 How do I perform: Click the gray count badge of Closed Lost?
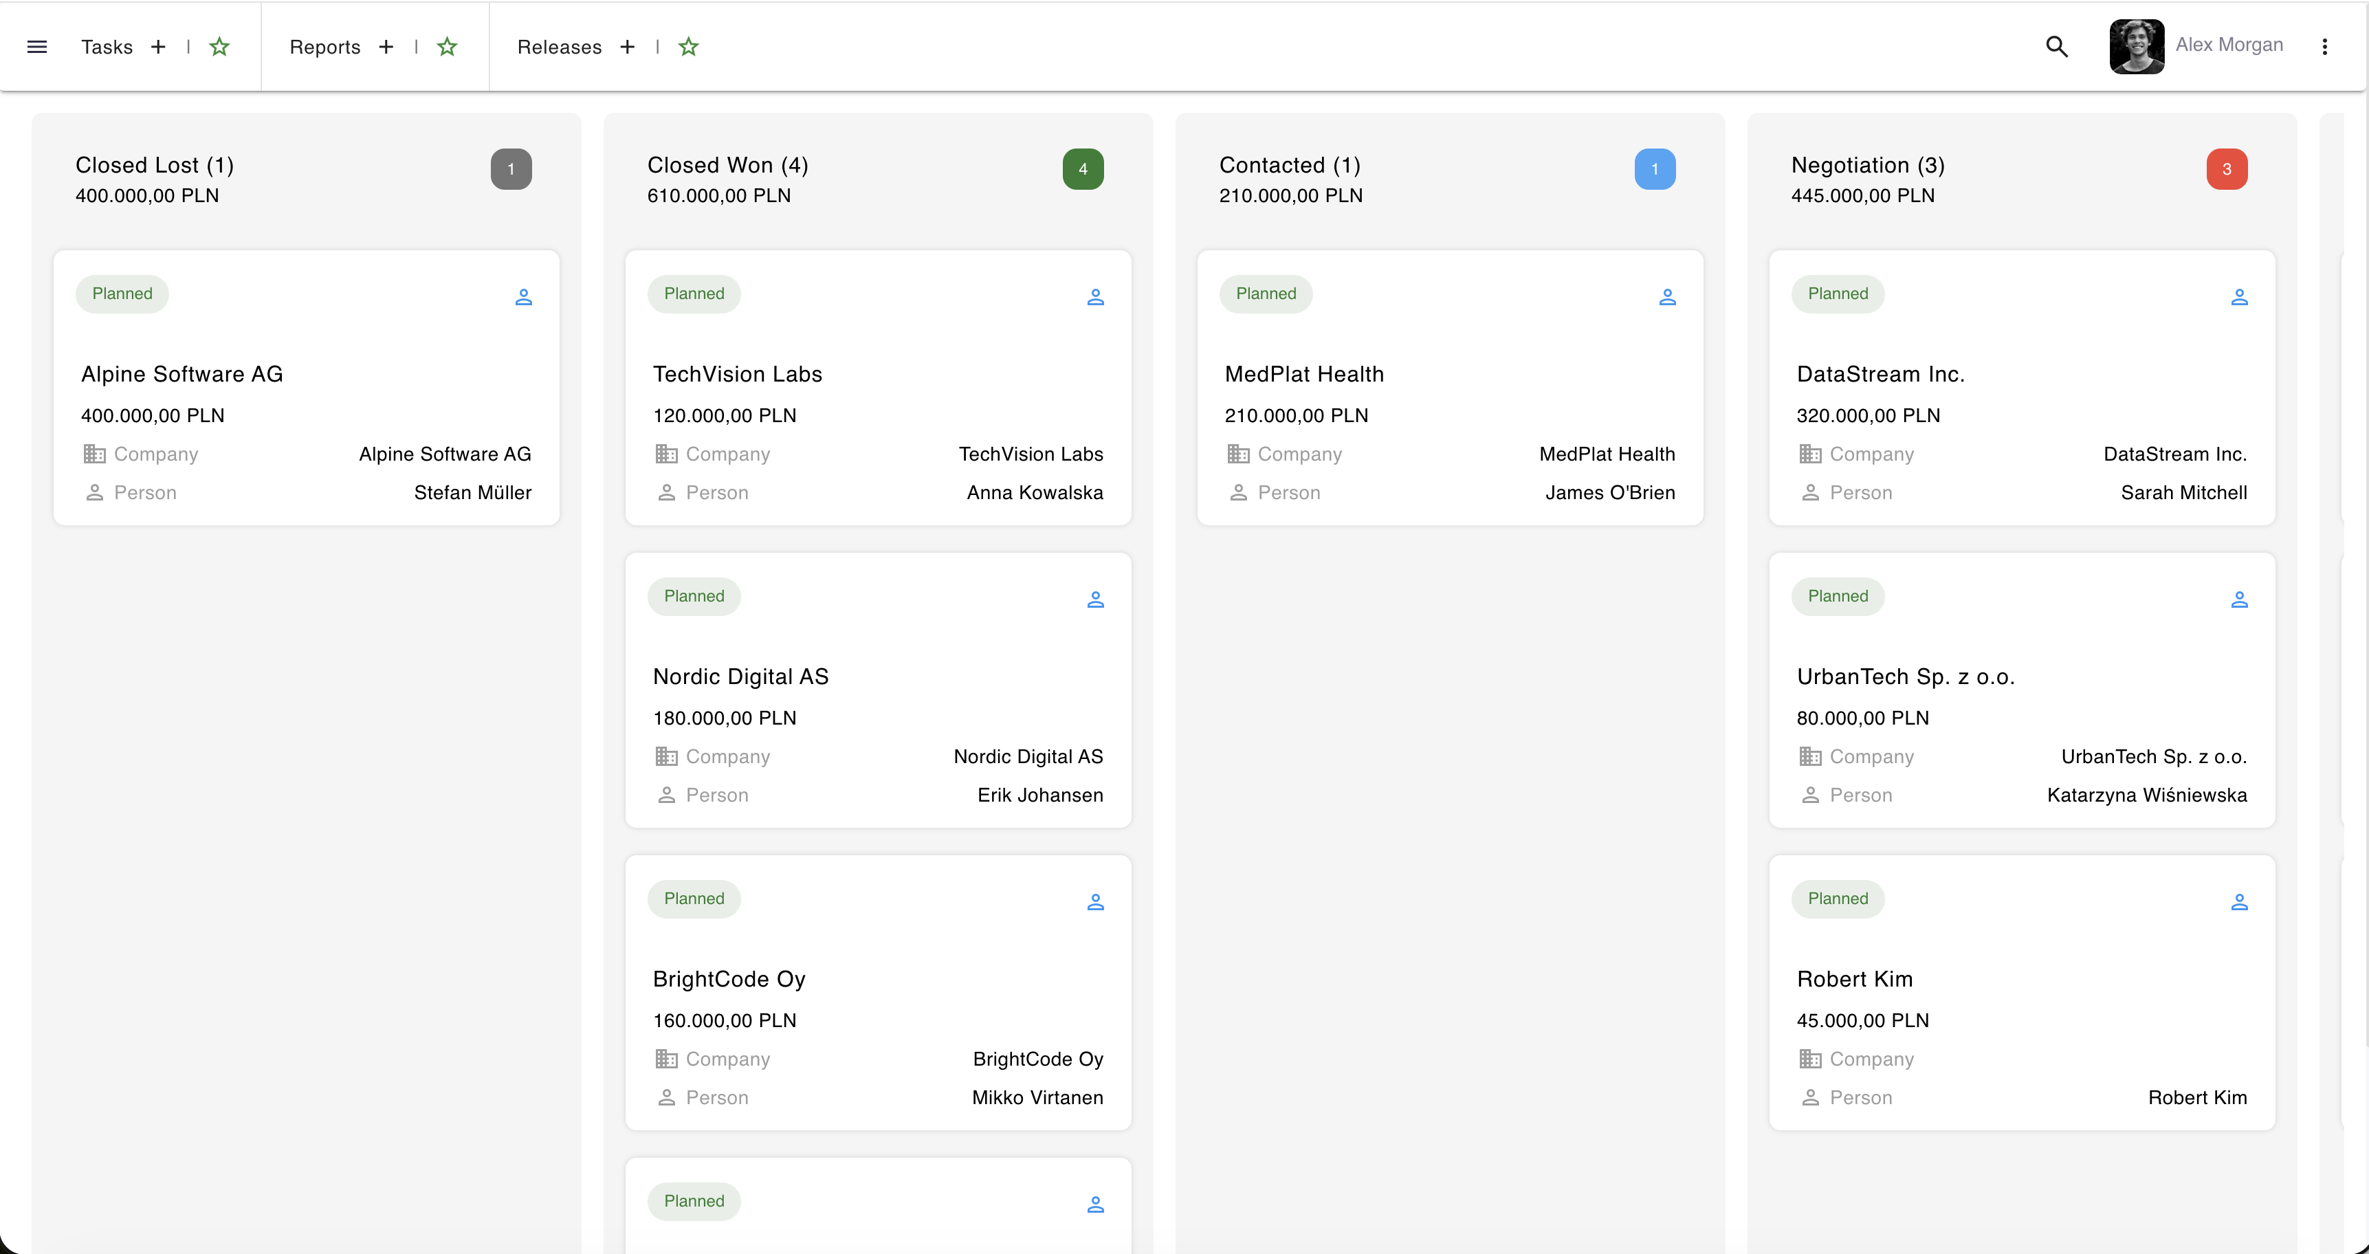(x=511, y=169)
